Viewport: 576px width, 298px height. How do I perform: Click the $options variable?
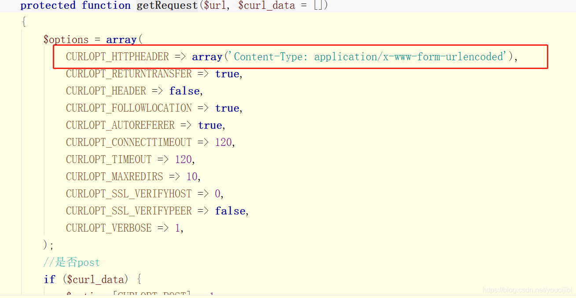66,40
